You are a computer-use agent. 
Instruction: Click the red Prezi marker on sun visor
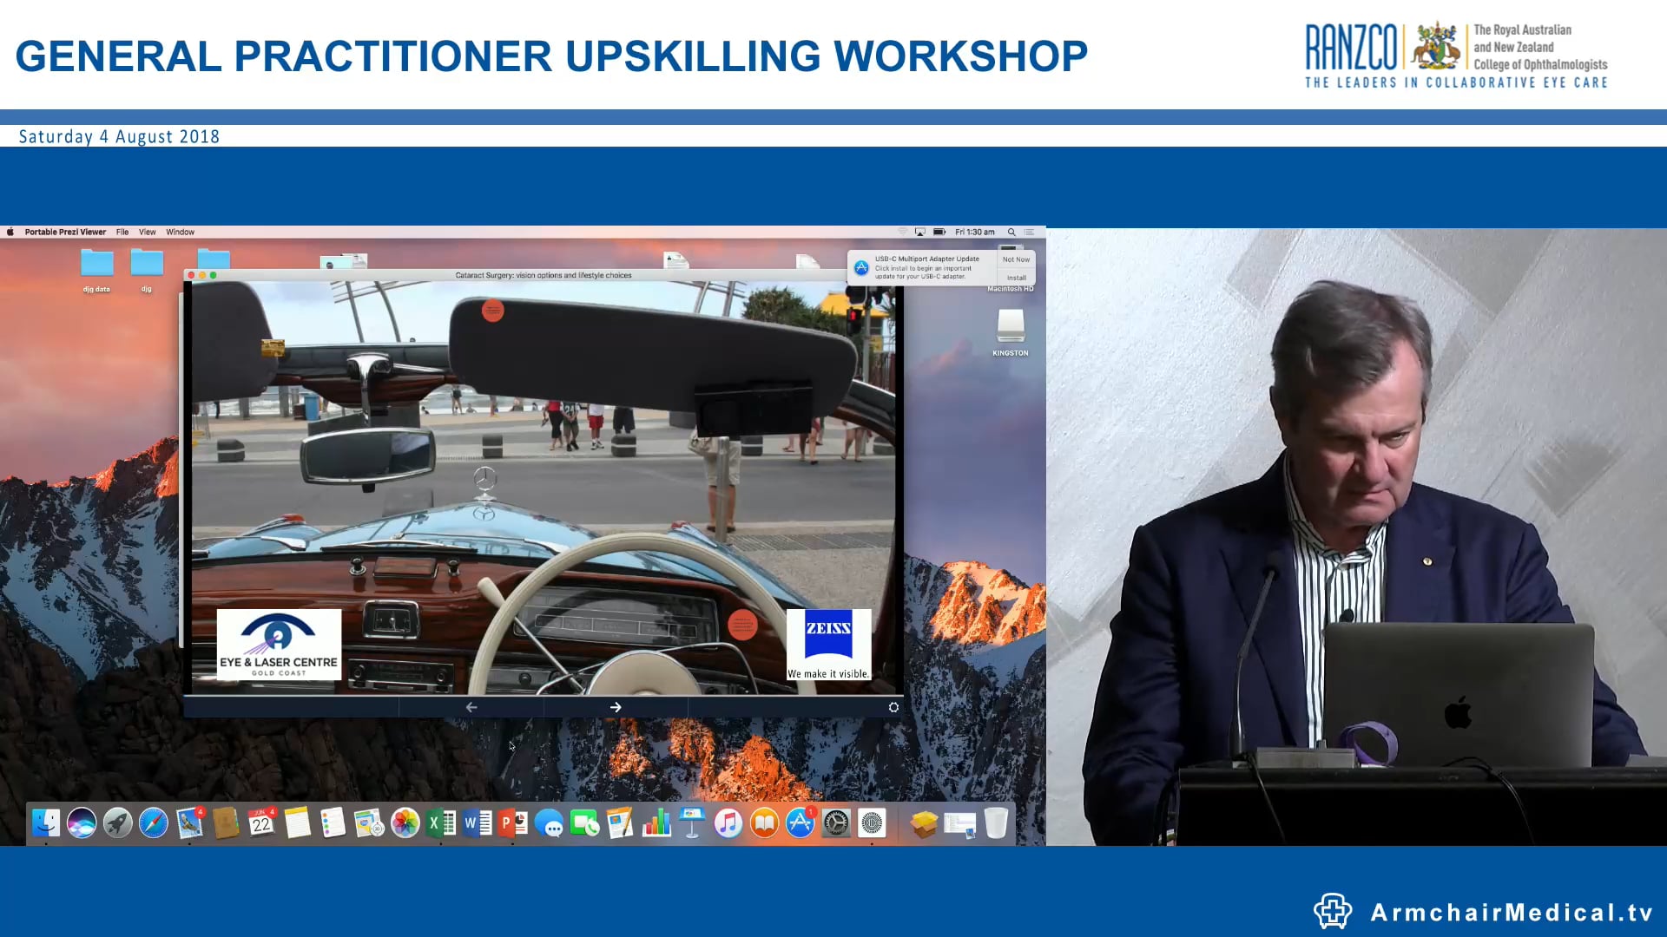pyautogui.click(x=492, y=311)
